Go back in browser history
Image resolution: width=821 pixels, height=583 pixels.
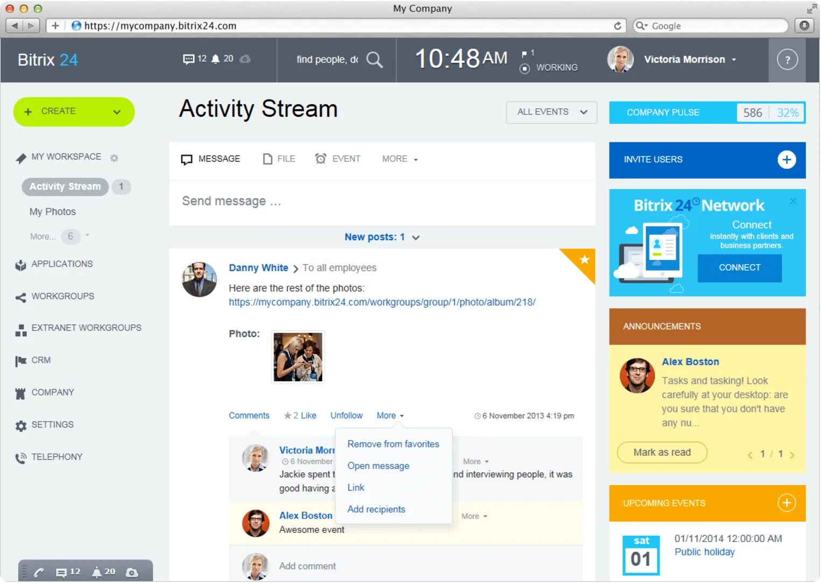[x=15, y=26]
